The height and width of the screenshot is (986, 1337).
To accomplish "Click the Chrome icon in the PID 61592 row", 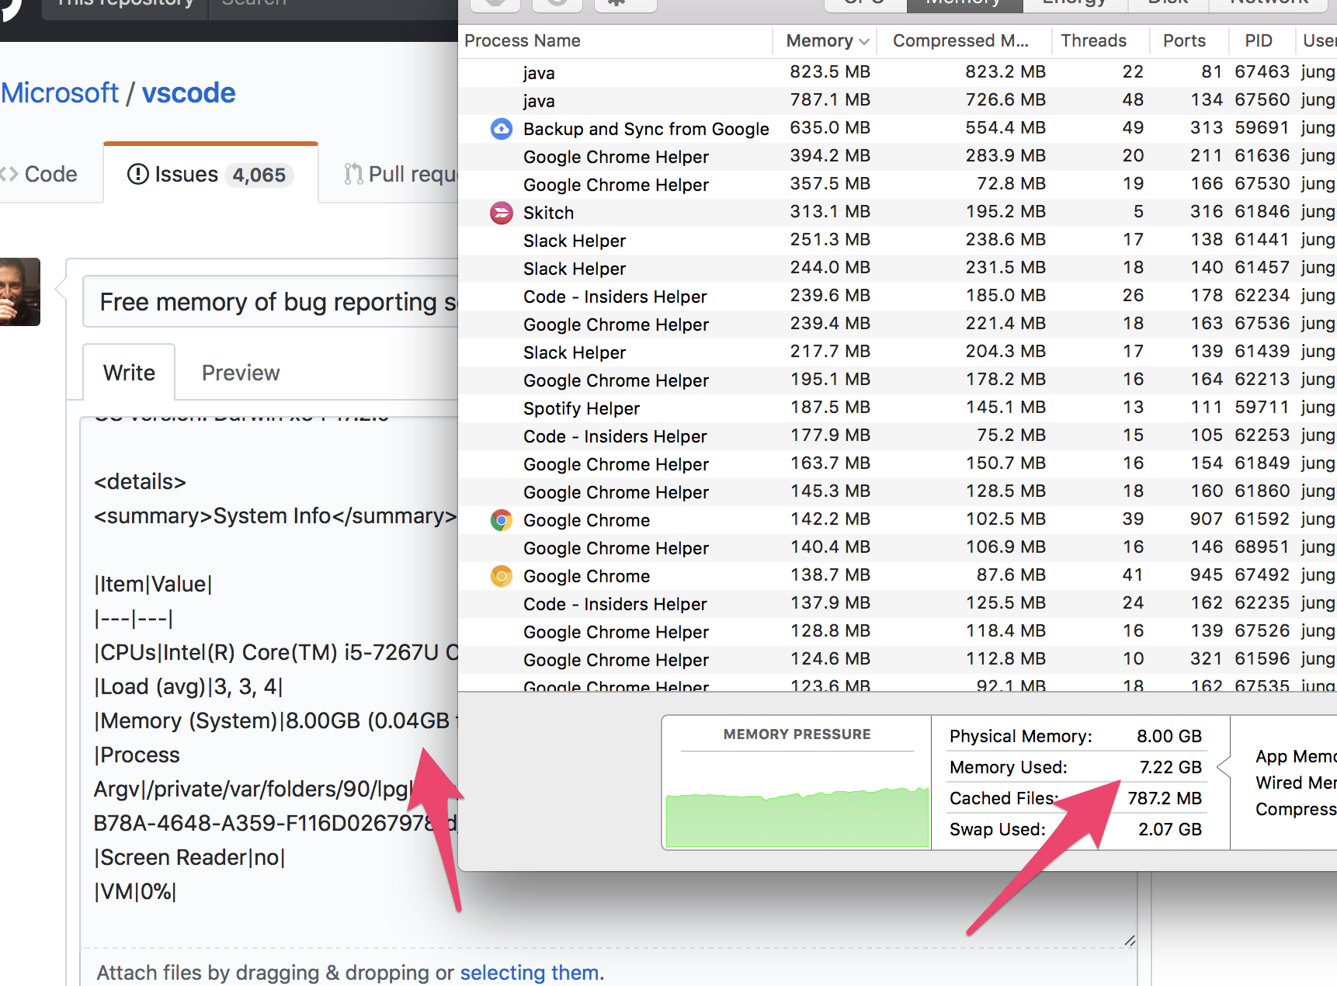I will (x=502, y=520).
